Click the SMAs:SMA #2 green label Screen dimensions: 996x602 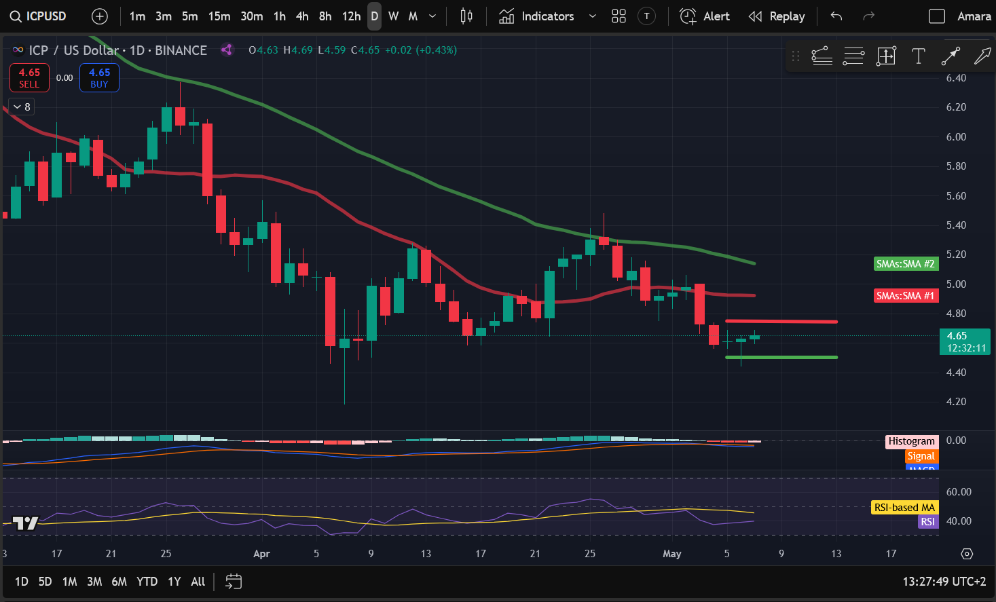(905, 264)
